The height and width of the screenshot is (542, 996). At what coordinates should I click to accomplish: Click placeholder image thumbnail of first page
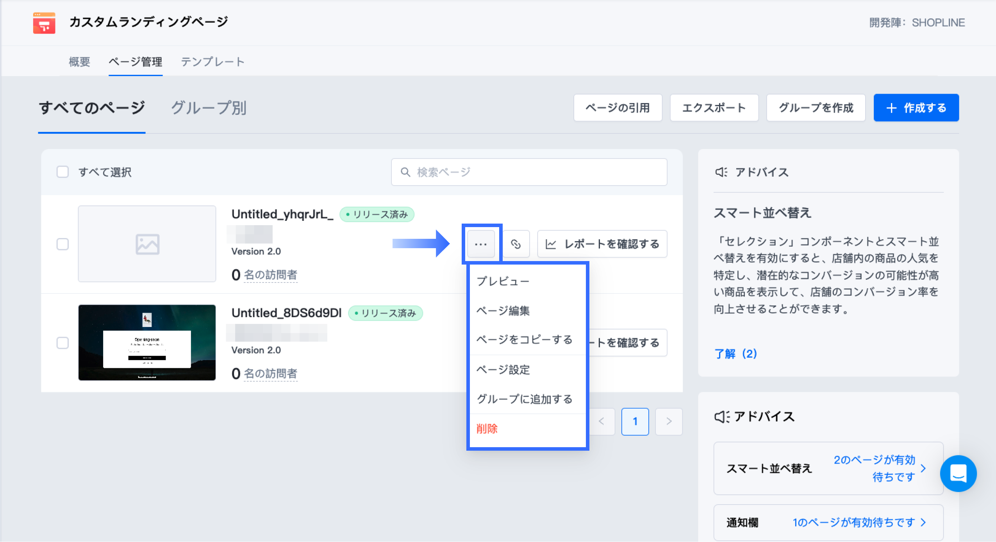click(x=147, y=244)
